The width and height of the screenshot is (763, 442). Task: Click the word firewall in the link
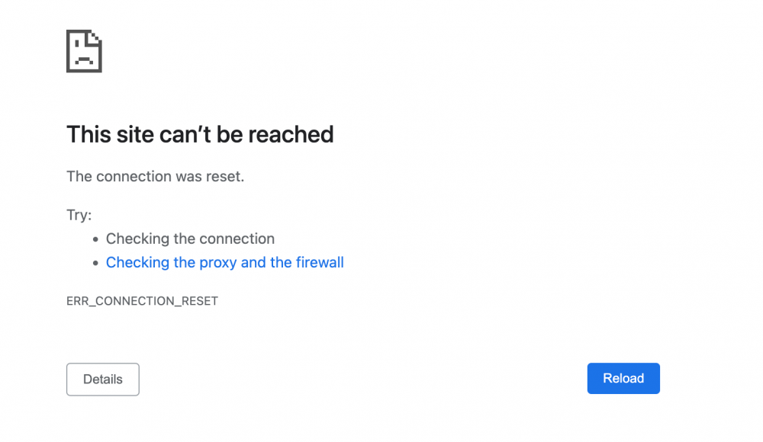pyautogui.click(x=320, y=262)
